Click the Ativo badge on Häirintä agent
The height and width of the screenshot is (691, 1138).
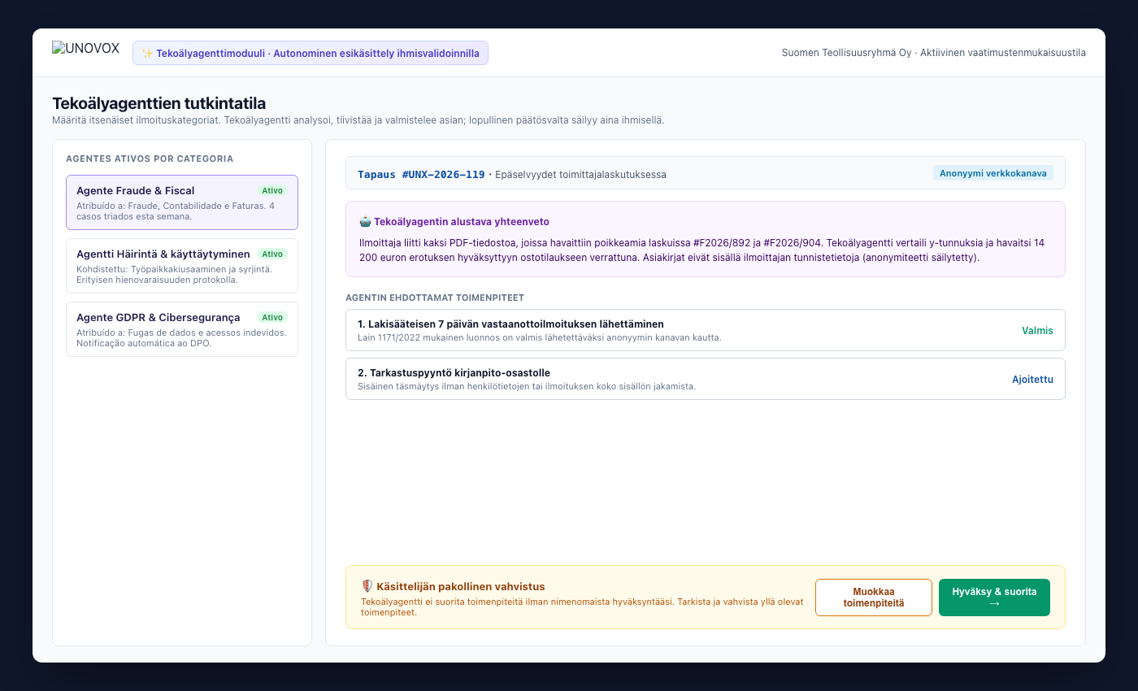pyautogui.click(x=272, y=254)
